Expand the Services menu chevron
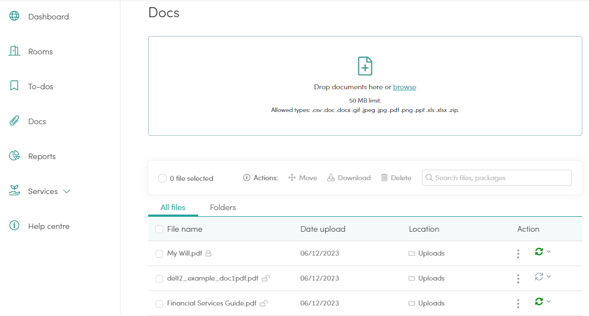589x316 pixels. (x=67, y=191)
